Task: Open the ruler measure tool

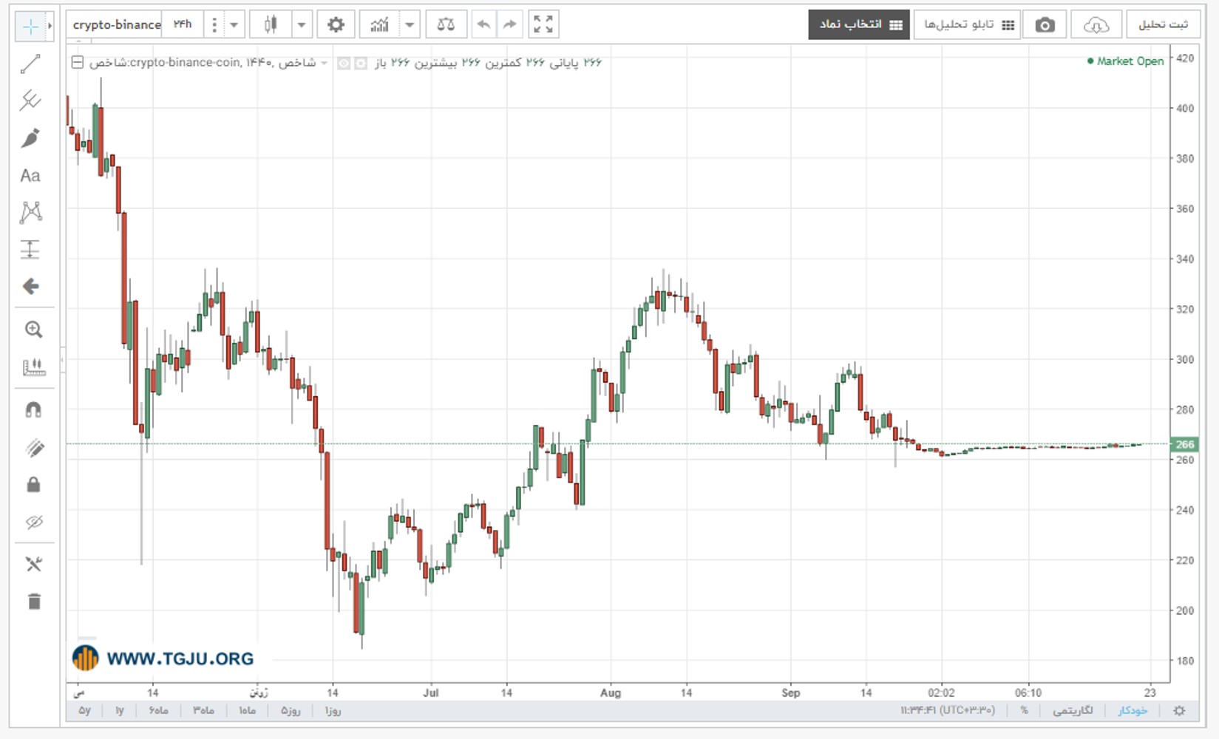Action: point(33,367)
